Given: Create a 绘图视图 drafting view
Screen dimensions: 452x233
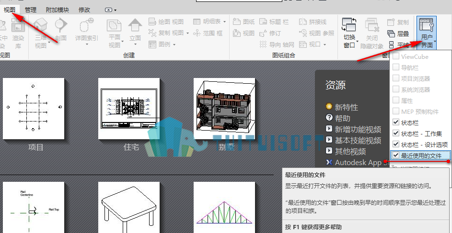Looking at the screenshot, I should [x=166, y=22].
